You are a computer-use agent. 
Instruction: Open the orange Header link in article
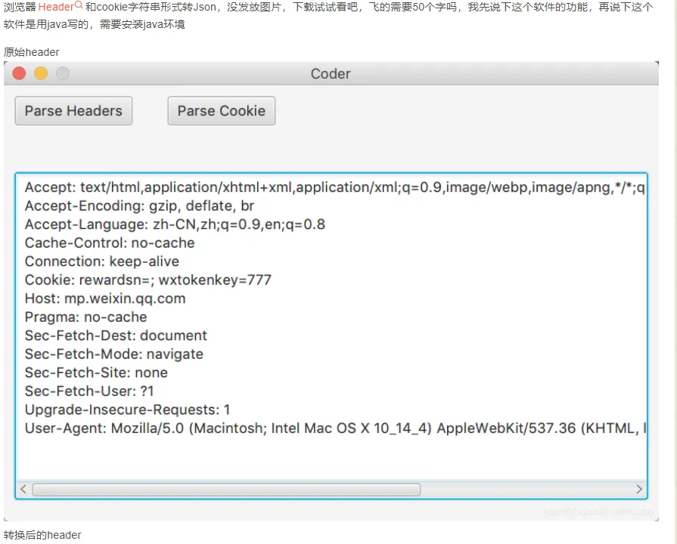click(x=56, y=7)
